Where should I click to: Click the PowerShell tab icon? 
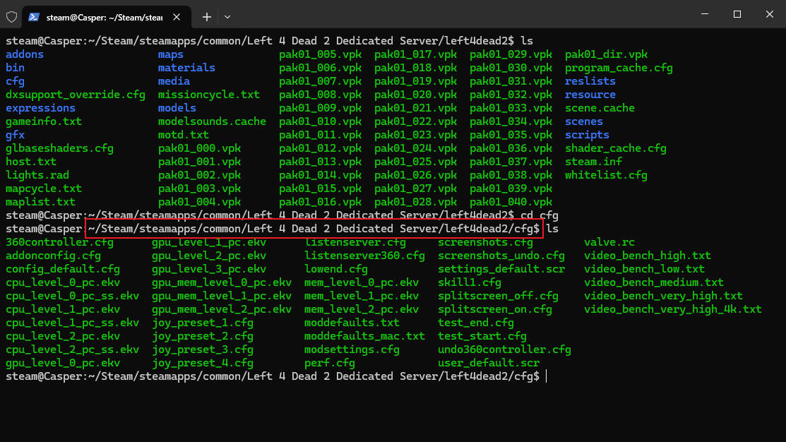(x=34, y=17)
